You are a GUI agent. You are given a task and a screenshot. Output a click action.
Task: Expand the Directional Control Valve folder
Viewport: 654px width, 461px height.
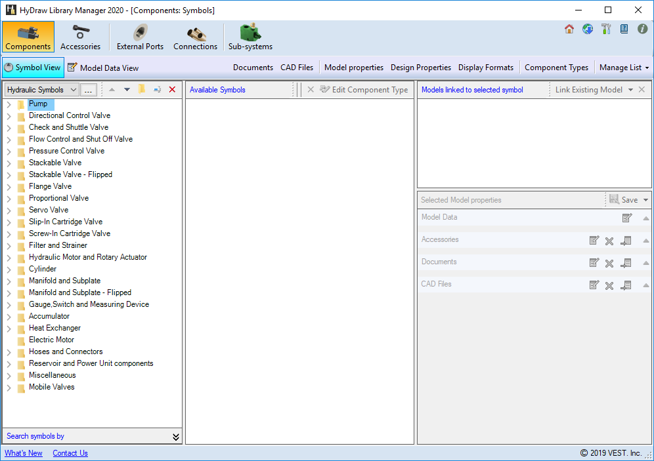[9, 116]
